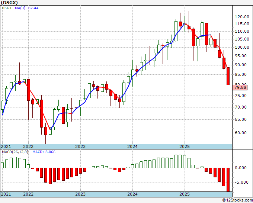253x203 pixels.
Task: Click 2024 on the MACD timeline
Action: point(132,194)
